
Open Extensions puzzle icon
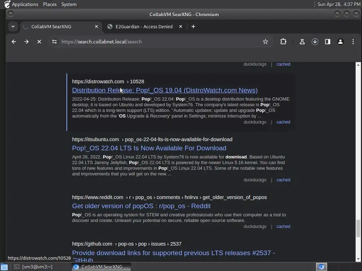point(283,42)
